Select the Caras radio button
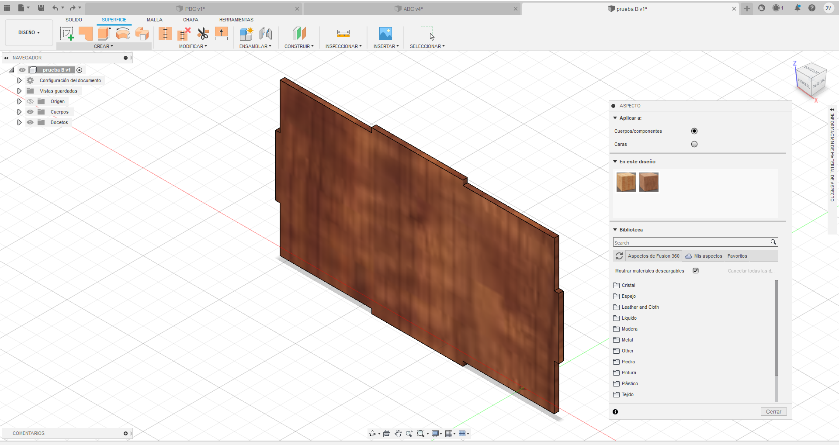 (x=694, y=144)
